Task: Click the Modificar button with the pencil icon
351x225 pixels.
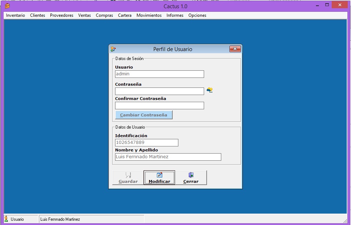Action: click(x=159, y=178)
